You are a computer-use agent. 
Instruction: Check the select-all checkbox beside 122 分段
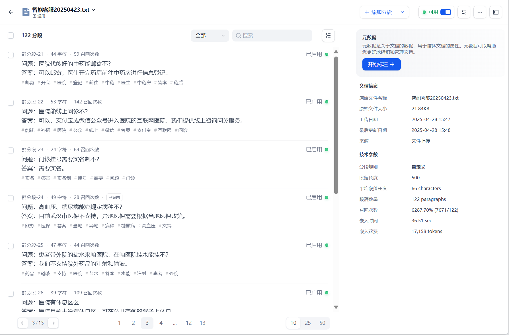(11, 35)
